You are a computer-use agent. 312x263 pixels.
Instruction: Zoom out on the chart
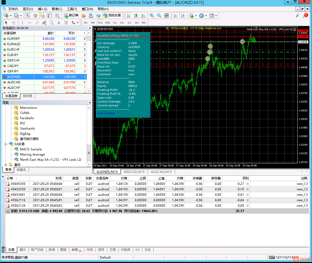click(x=159, y=16)
